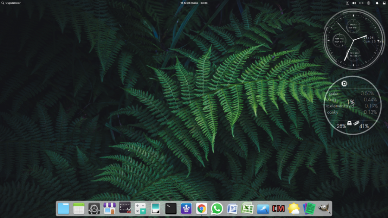This screenshot has height=218, width=388.
Task: Expand the network indicator in top panel
Action: (361, 3)
